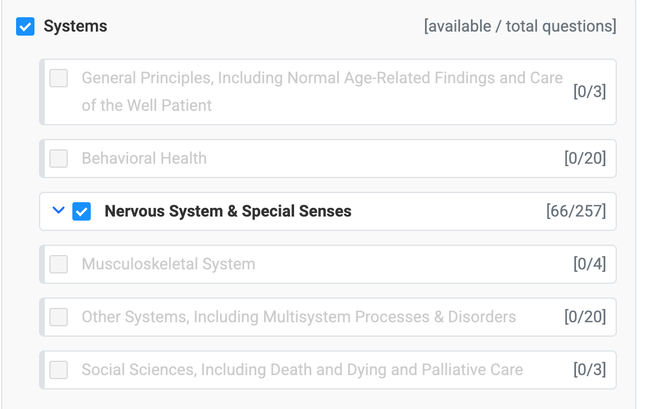Click the Nervous System & Special Senses label
Image resolution: width=657 pixels, height=409 pixels.
coord(228,211)
